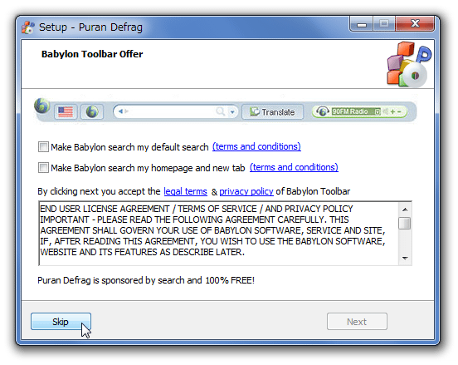Open the privacy policy link
This screenshot has height=365, width=458.
[x=246, y=191]
